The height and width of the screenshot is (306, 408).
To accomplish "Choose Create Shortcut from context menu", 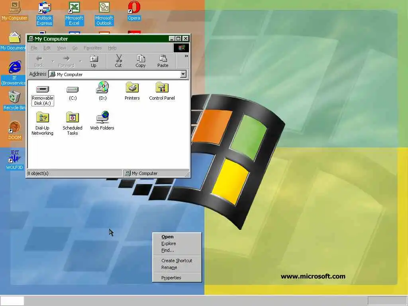I will tap(177, 261).
